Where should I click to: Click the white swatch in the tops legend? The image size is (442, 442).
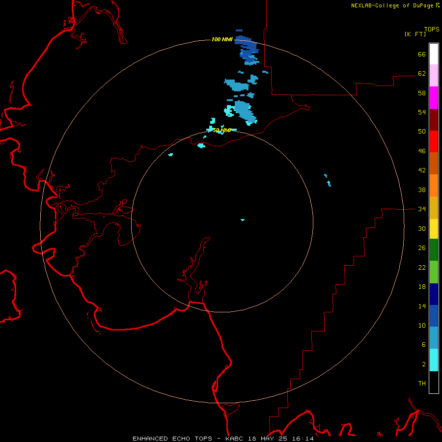(434, 54)
